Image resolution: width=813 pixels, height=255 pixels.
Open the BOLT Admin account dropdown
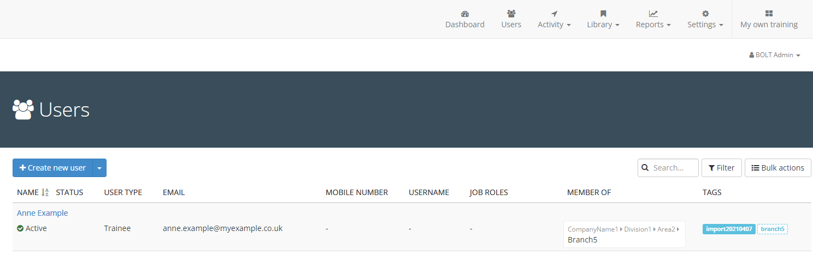point(774,55)
